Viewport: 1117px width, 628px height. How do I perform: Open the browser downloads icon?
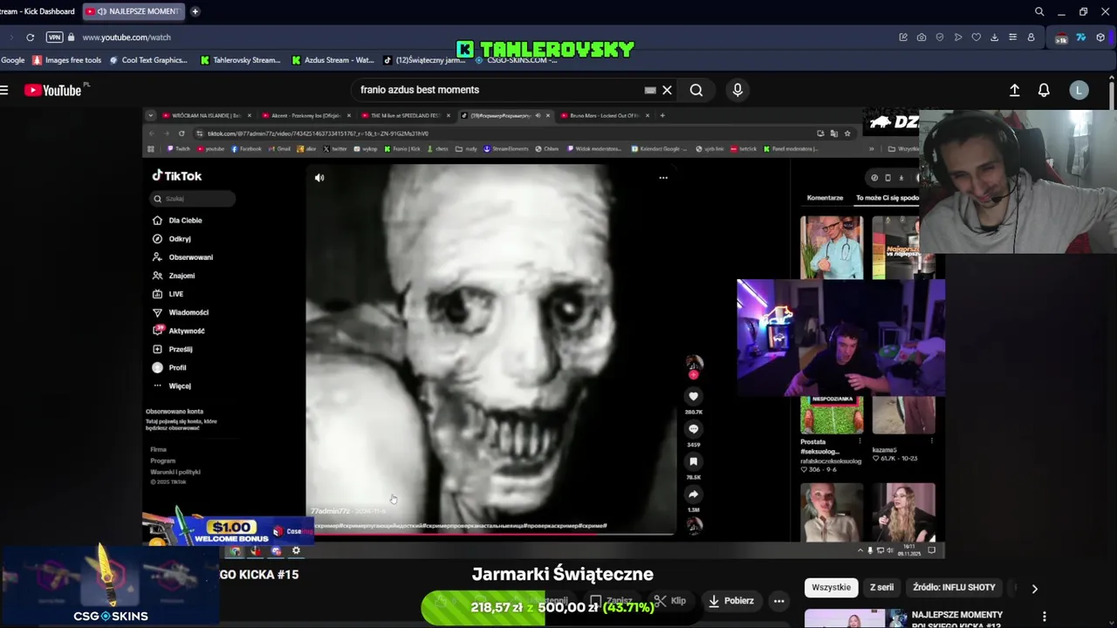[x=994, y=38]
